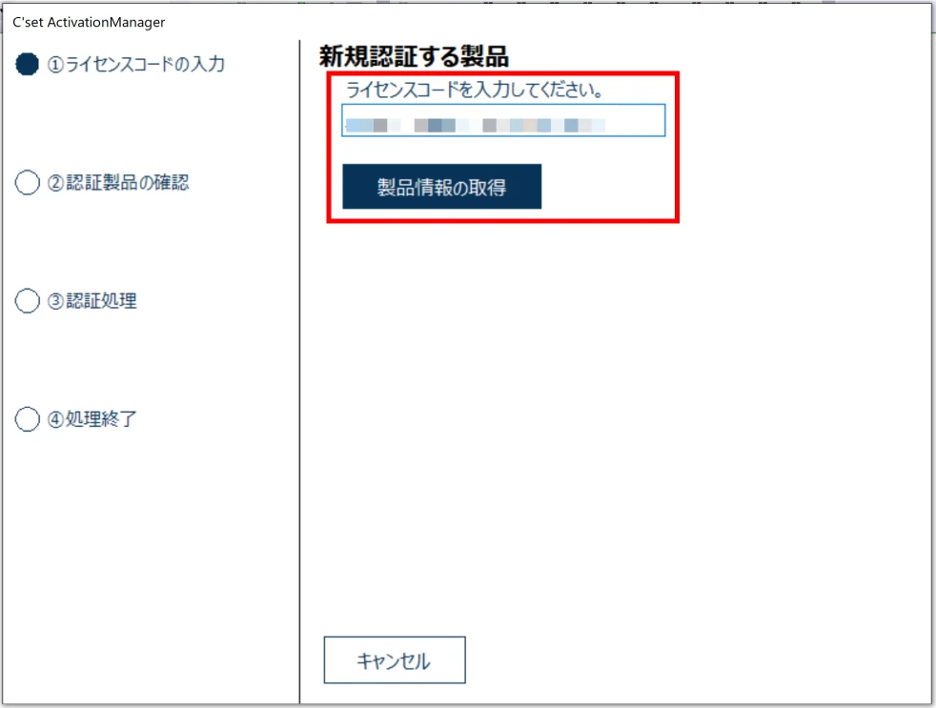Select the ①ライセンスコードの入力 step label
The image size is (936, 708).
pyautogui.click(x=136, y=65)
